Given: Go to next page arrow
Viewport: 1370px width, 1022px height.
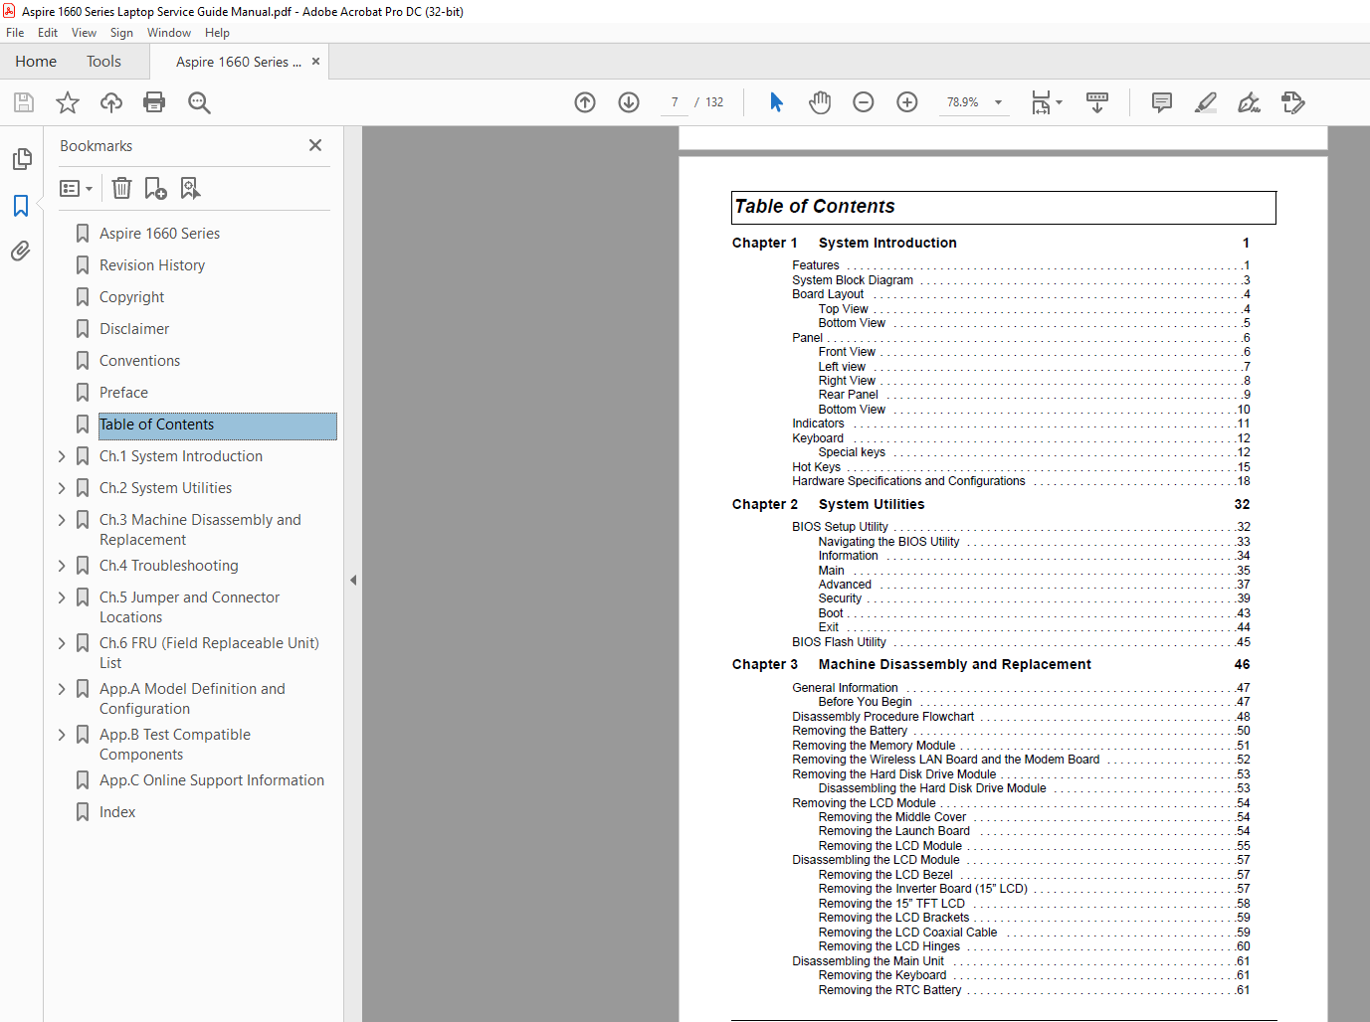Looking at the screenshot, I should click(629, 102).
